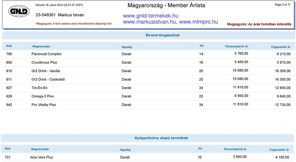Click the Pro Vitality Plus product name
This screenshot has height=162, width=296.
43,105
